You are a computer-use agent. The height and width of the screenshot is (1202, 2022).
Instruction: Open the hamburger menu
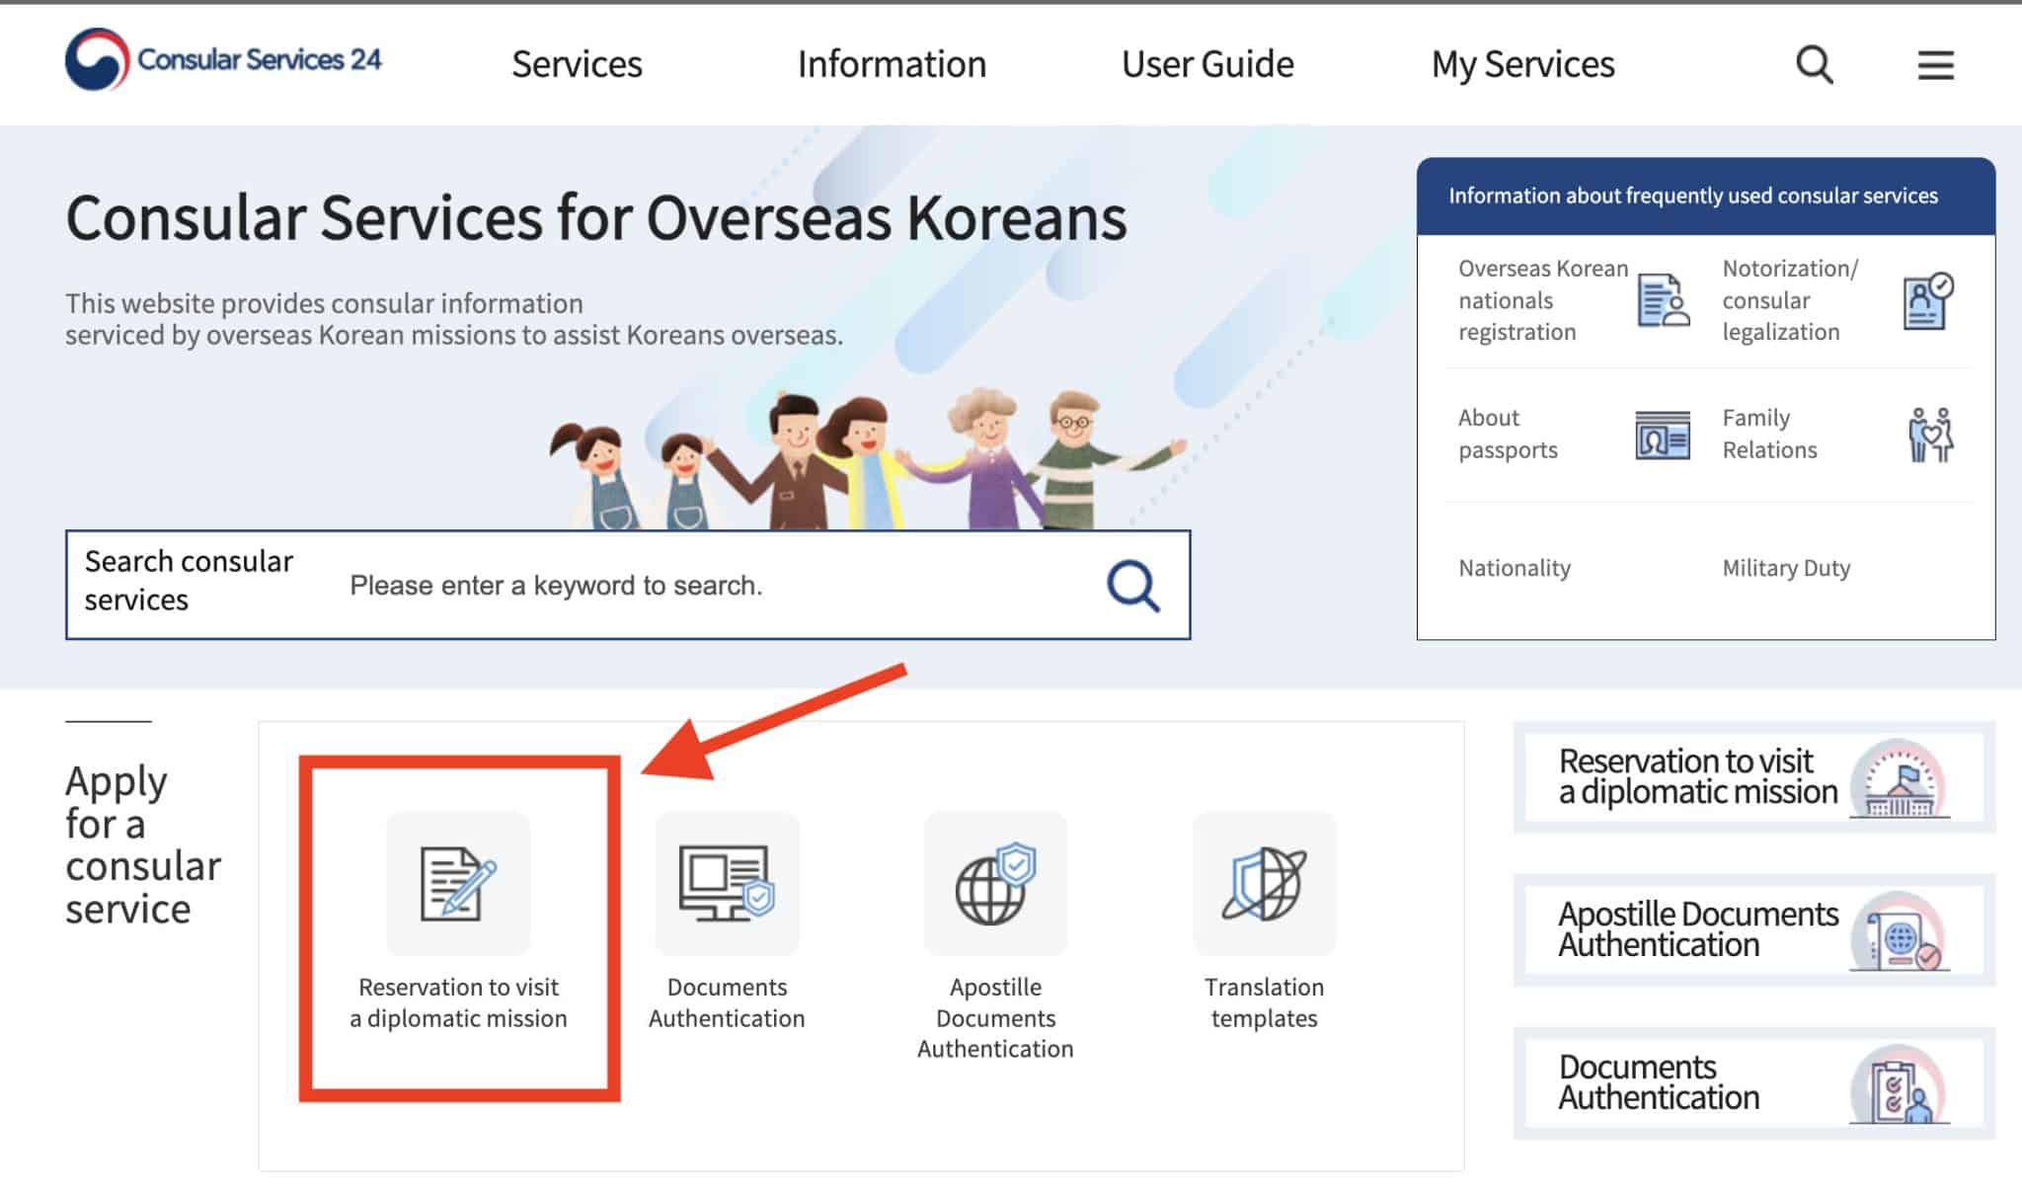tap(1934, 64)
